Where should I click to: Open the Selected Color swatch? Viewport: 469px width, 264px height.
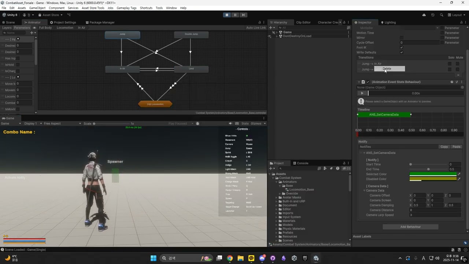click(x=433, y=174)
